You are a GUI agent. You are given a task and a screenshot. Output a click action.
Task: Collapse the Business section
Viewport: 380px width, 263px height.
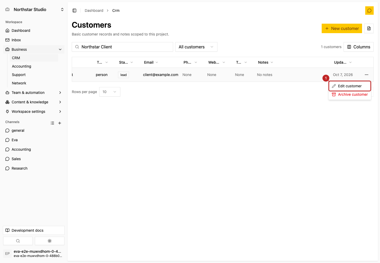click(34, 49)
